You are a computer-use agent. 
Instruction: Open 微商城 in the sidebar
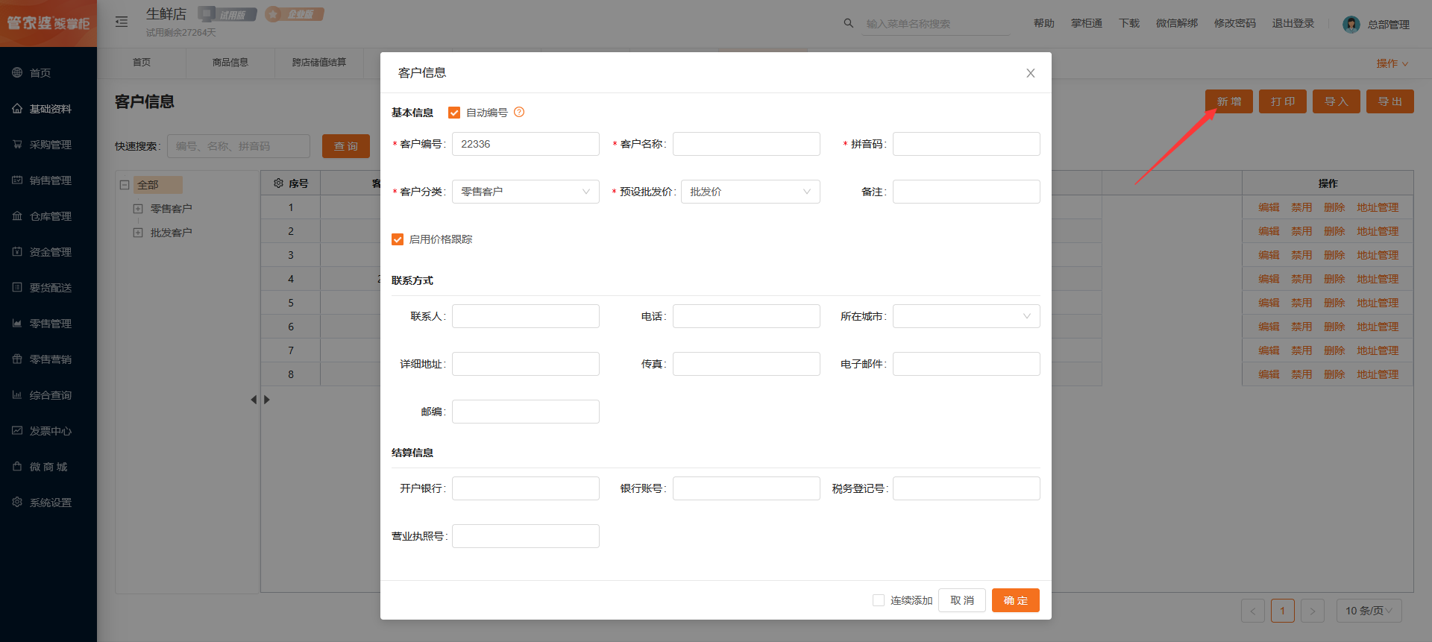[48, 467]
